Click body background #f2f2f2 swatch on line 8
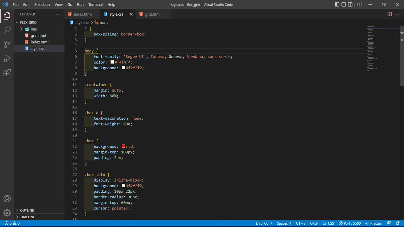 click(x=124, y=68)
